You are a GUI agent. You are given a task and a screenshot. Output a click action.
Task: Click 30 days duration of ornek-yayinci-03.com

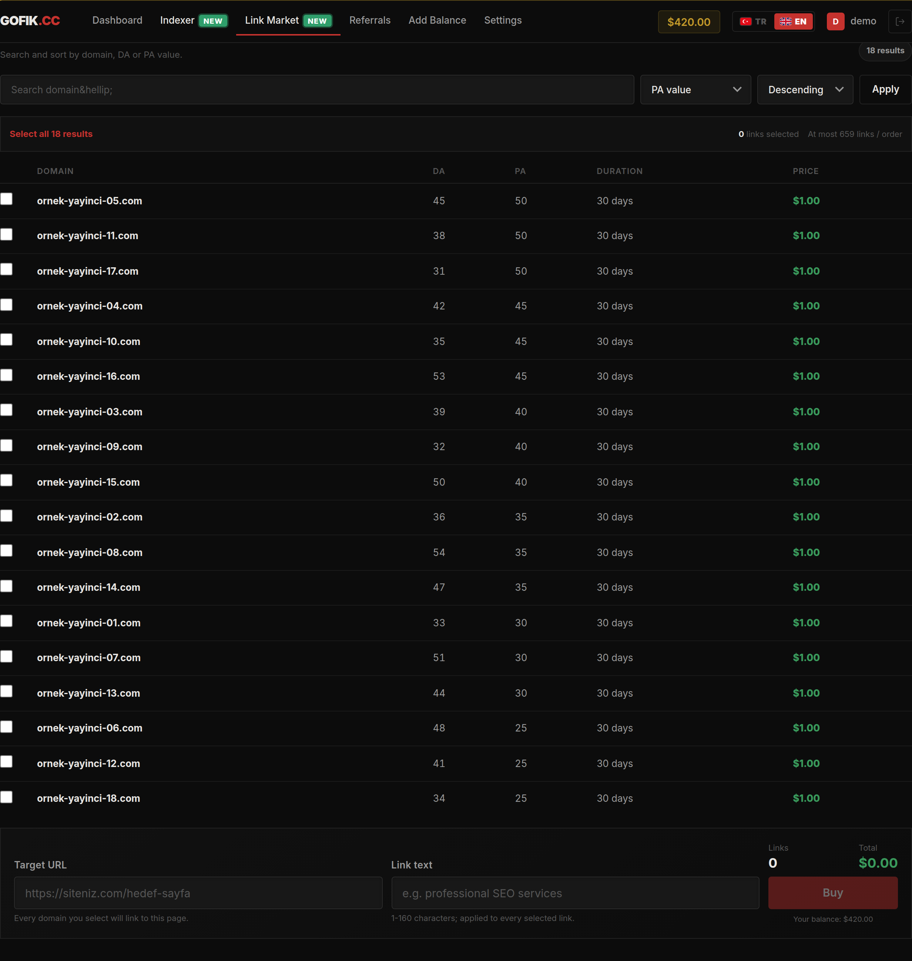(614, 412)
